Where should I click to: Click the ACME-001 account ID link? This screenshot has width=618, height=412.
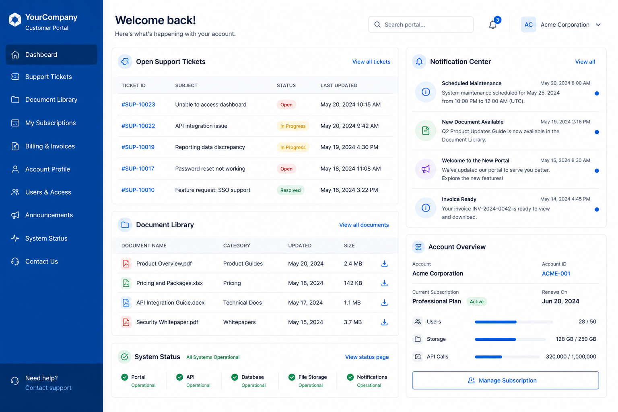tap(556, 274)
